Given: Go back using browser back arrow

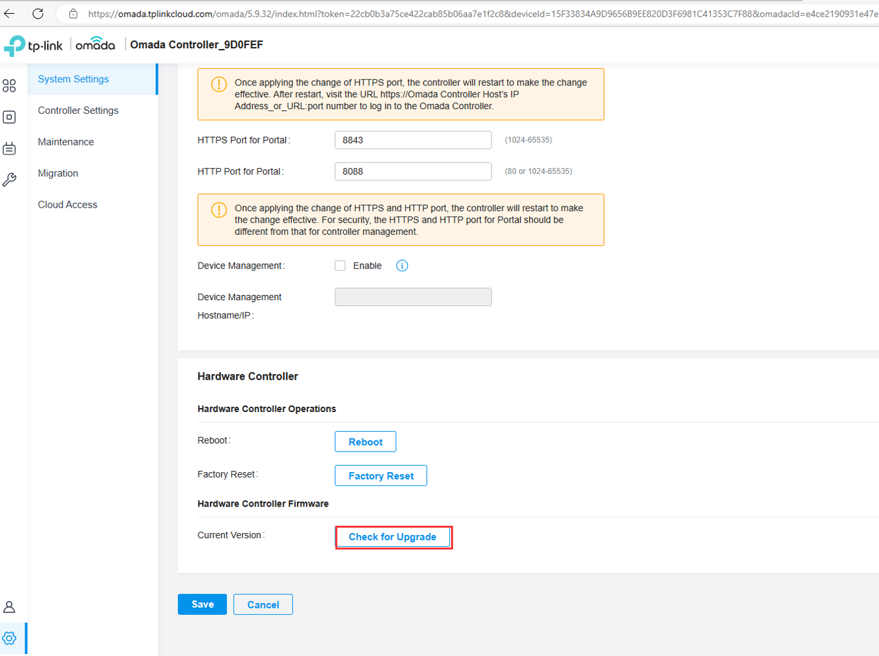Looking at the screenshot, I should 9,13.
